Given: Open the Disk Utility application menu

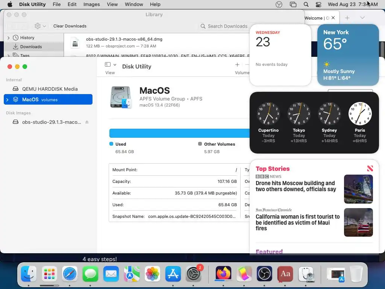Looking at the screenshot, I should [x=32, y=5].
